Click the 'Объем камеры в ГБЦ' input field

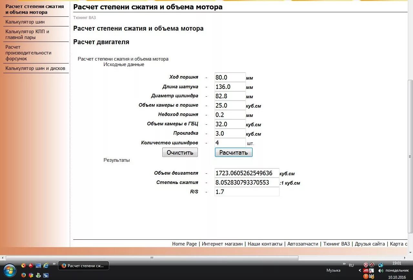click(x=230, y=124)
